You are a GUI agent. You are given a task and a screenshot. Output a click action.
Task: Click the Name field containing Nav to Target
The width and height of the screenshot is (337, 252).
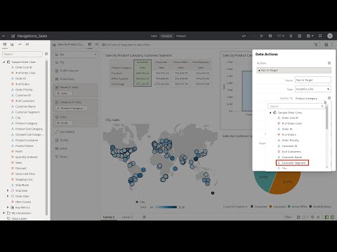tap(313, 80)
